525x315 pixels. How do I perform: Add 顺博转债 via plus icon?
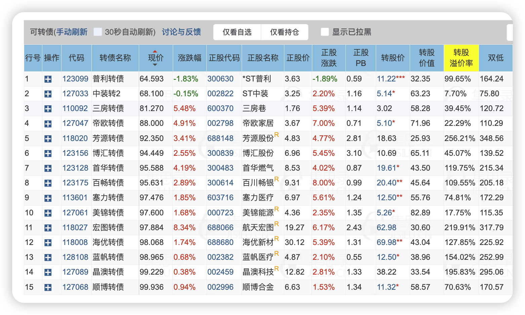48,287
